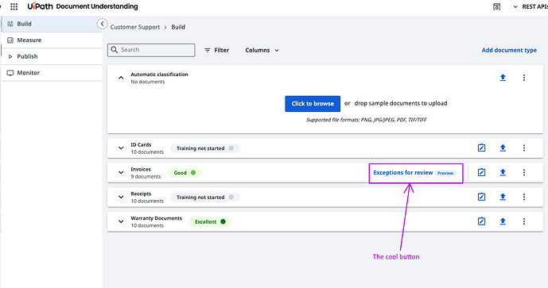Open the Columns dropdown
The height and width of the screenshot is (288, 548).
point(262,50)
